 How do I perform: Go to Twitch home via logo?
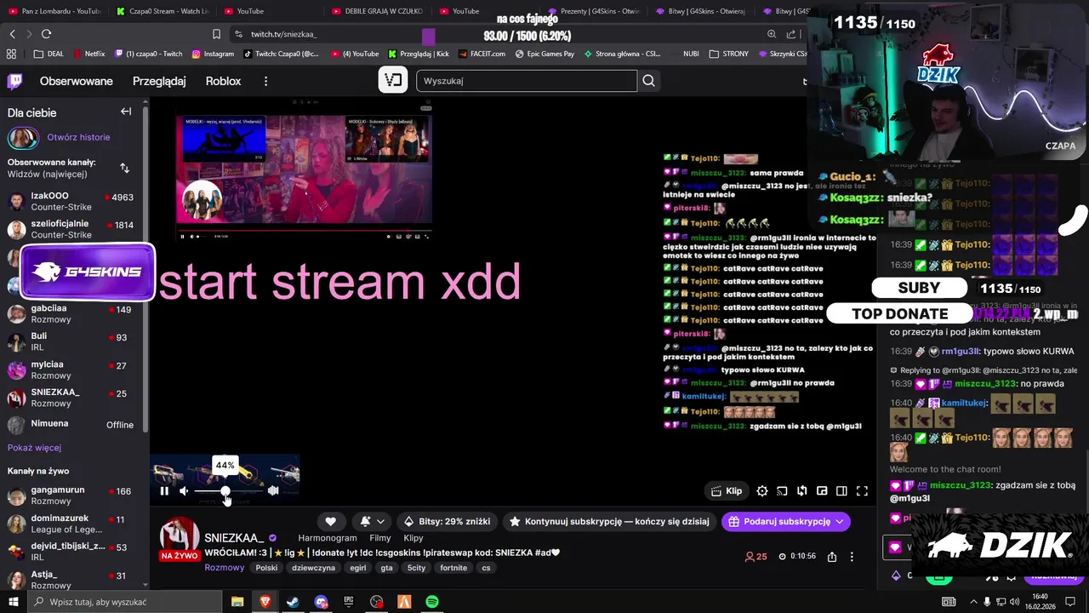pos(14,81)
